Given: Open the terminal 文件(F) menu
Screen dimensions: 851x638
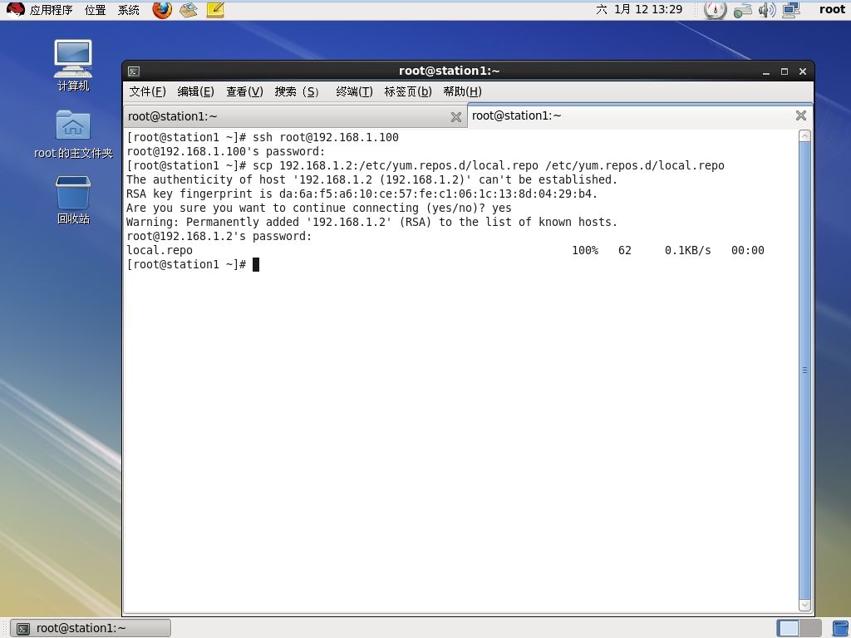Looking at the screenshot, I should pos(148,91).
